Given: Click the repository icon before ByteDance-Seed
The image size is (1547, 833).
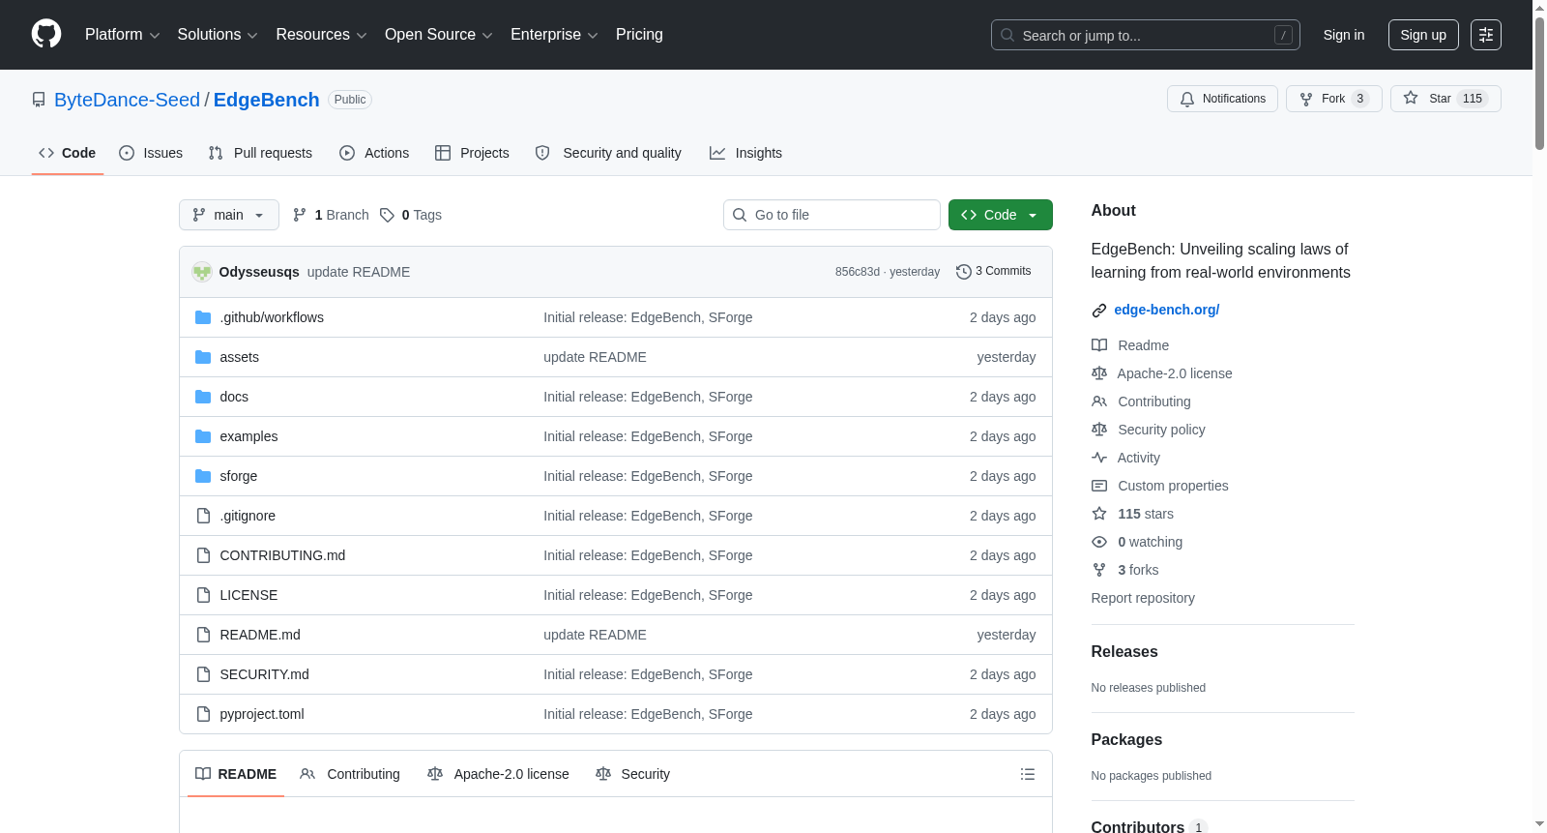Looking at the screenshot, I should coord(39,100).
